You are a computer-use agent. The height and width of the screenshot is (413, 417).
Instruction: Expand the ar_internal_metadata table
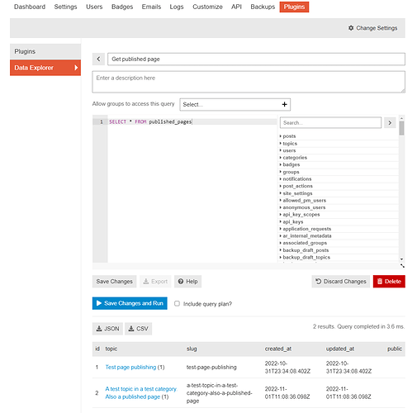(307, 236)
